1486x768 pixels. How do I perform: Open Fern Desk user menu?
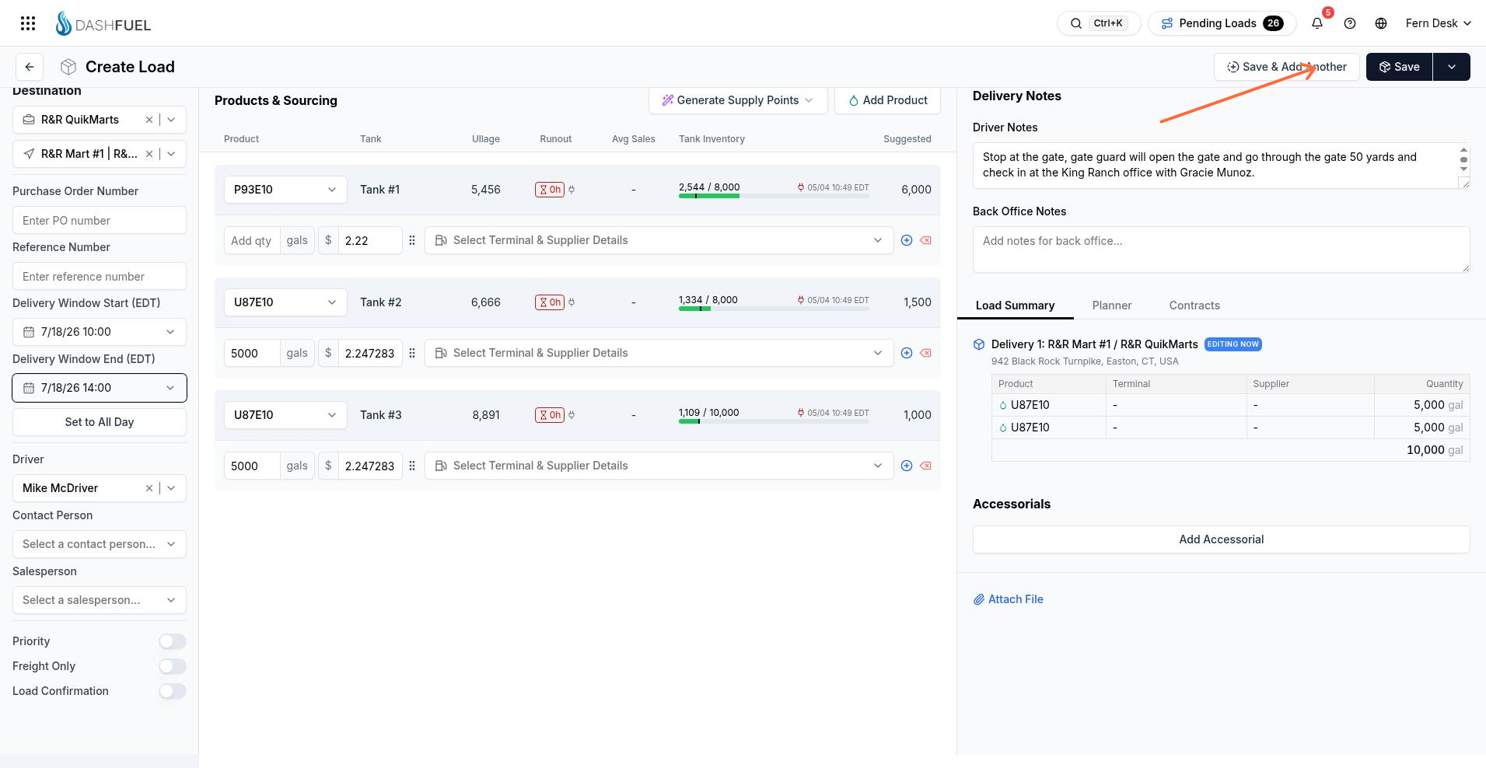click(x=1438, y=23)
